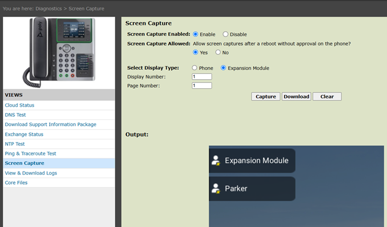Image resolution: width=387 pixels, height=227 pixels.
Task: Click the Output heading
Action: (x=137, y=134)
